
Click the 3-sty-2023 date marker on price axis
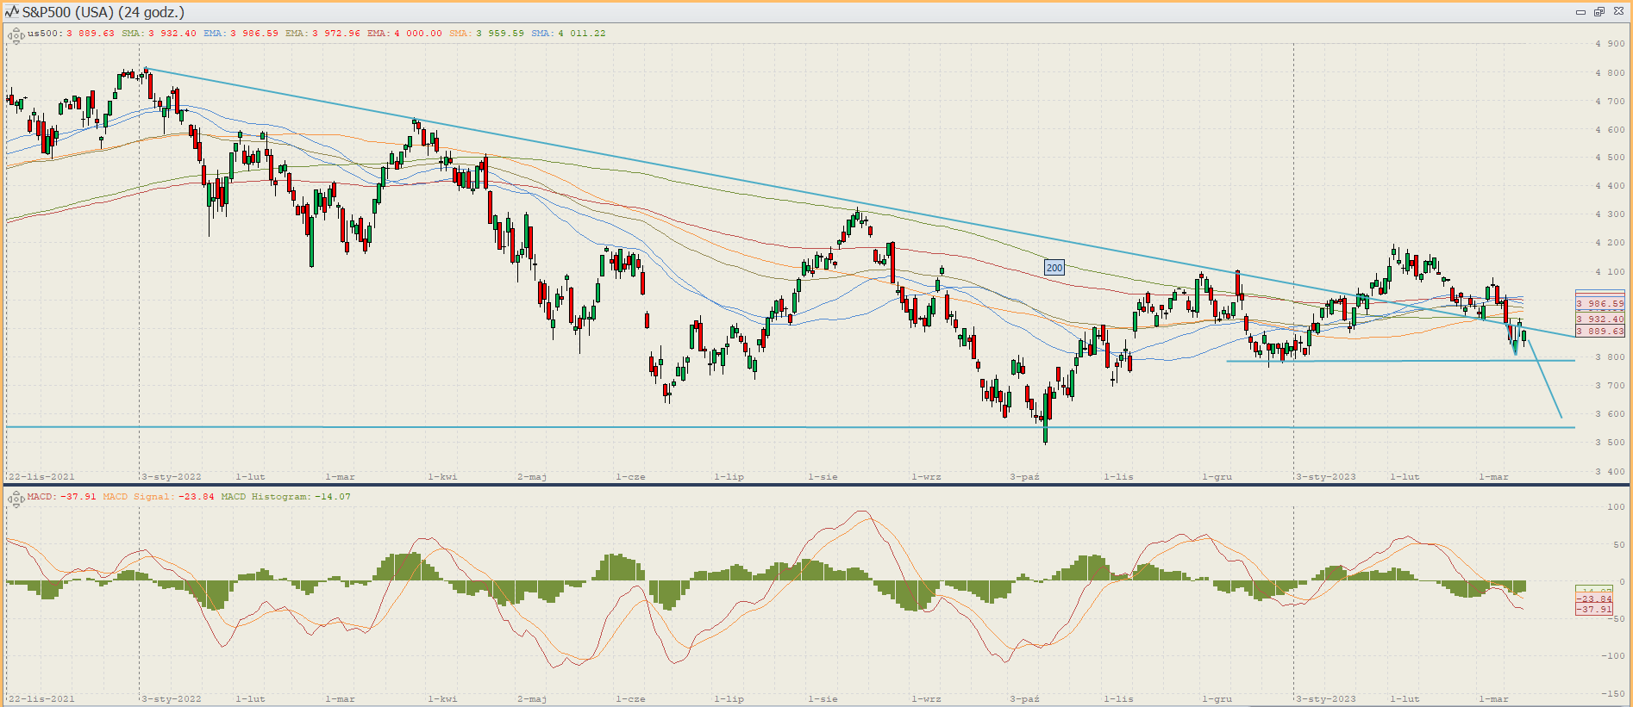click(x=1326, y=477)
